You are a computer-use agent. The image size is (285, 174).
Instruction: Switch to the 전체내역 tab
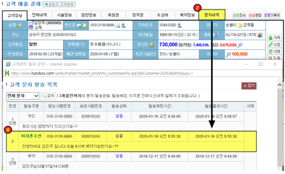click(x=39, y=15)
